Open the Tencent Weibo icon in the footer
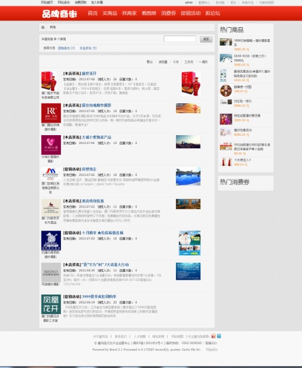Image resolution: width=302 pixels, height=368 pixels. (x=219, y=336)
